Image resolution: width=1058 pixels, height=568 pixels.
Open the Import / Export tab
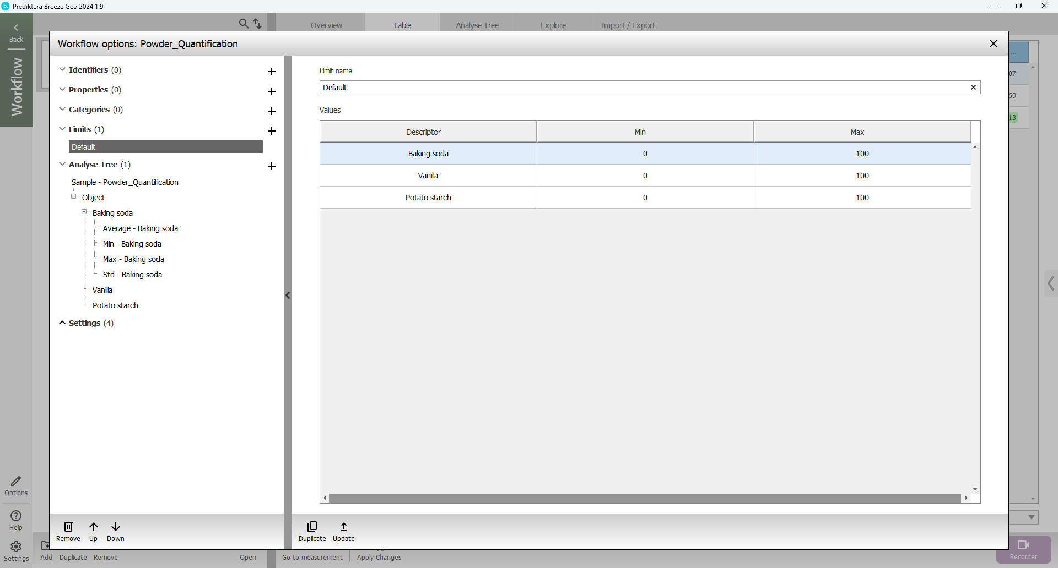[628, 25]
